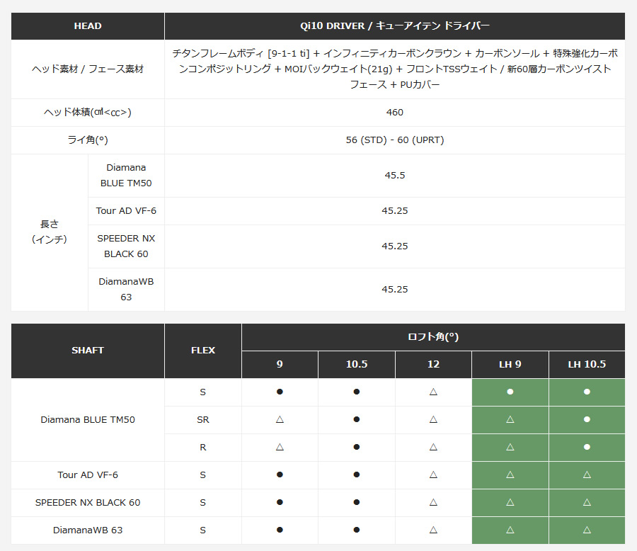
Task: Click the FLEX column header
Action: pyautogui.click(x=202, y=351)
